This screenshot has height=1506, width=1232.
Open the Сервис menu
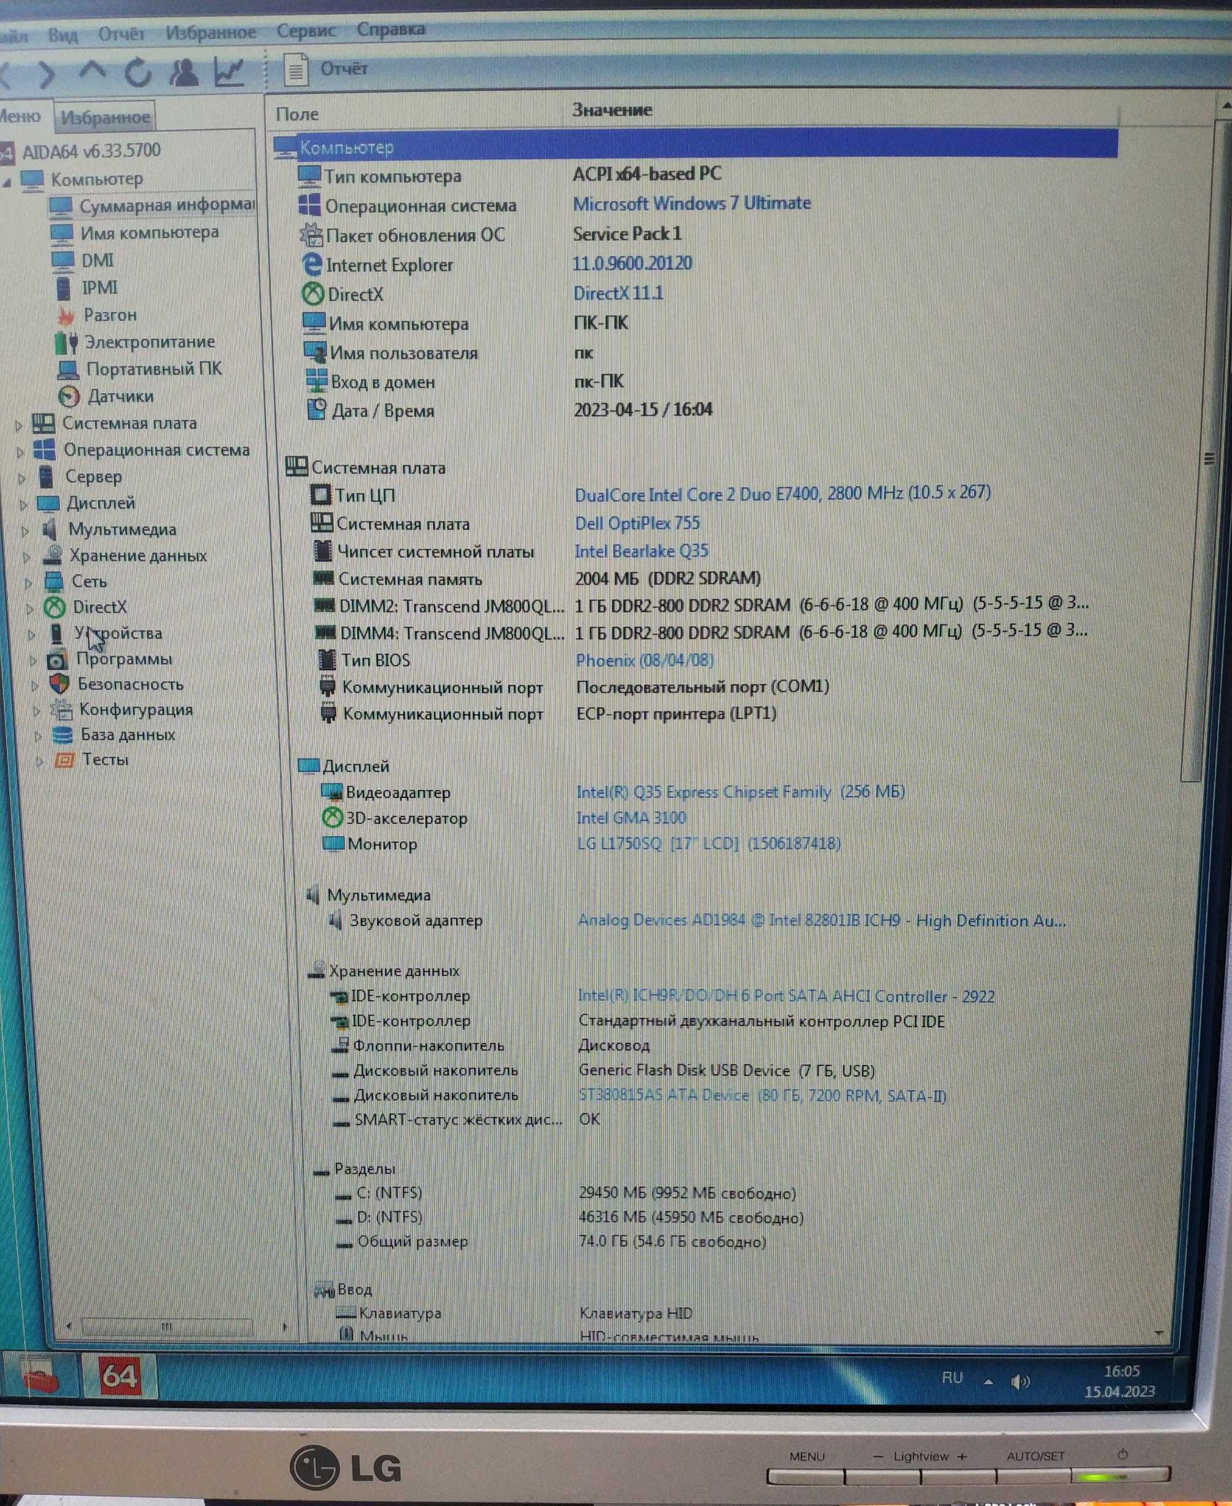coord(306,31)
